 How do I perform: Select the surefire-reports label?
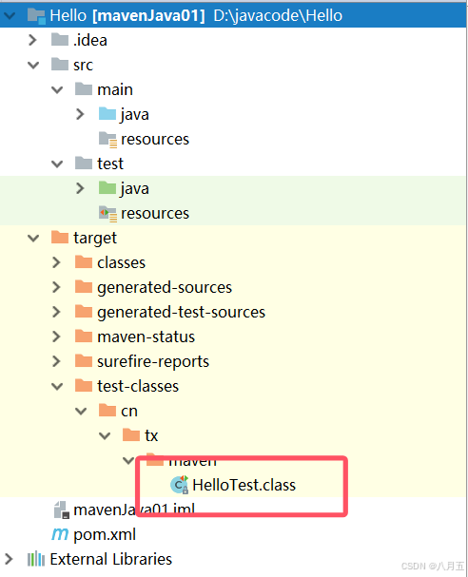click(x=153, y=362)
